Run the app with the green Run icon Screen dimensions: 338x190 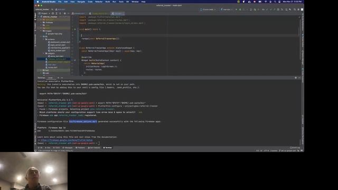pos(236,9)
